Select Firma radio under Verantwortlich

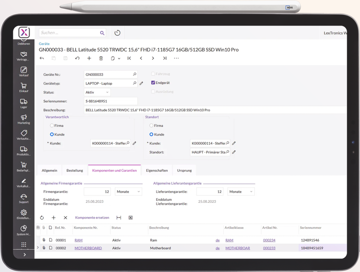pyautogui.click(x=52, y=126)
